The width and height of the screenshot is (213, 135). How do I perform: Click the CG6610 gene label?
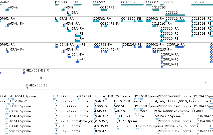(166, 2)
